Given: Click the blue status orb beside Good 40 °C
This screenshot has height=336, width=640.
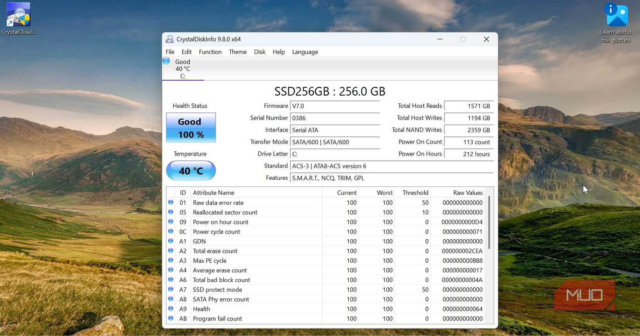Looking at the screenshot, I should 166,61.
